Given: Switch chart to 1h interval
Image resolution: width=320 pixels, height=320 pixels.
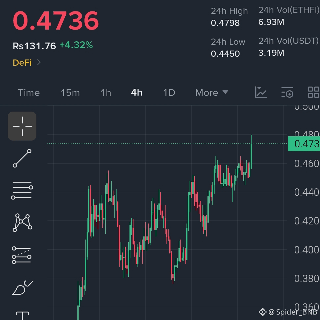Looking at the screenshot, I should [x=106, y=93].
